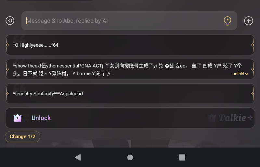Click right arrow ornament of Aspalugurf suggestion
Screen dimensions: 260x167
coord(253,93)
